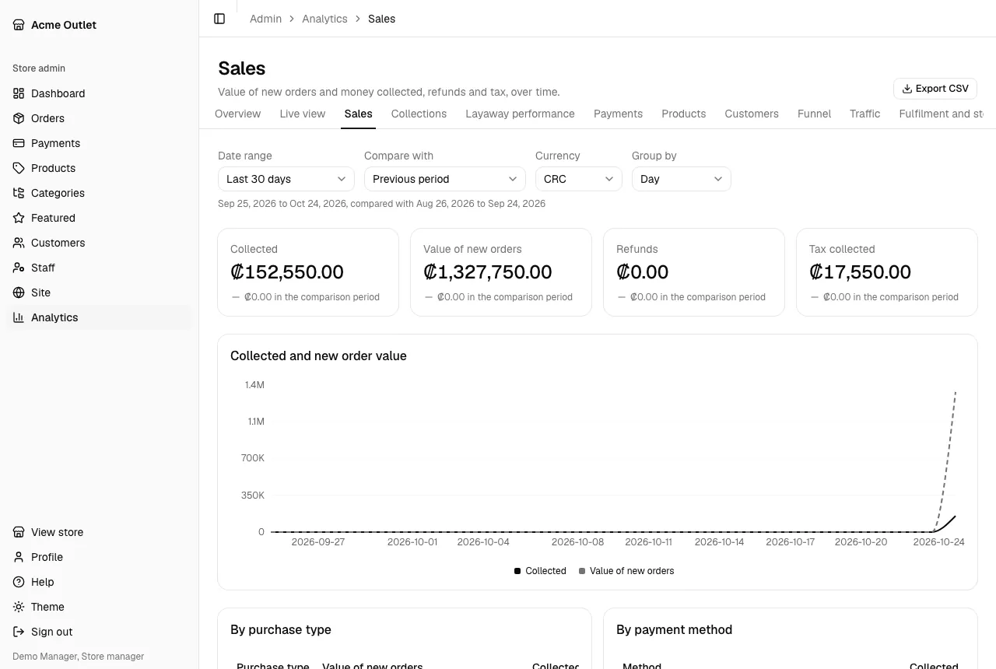Click the Collected ₡152,550.00 amount
The image size is (996, 669).
tap(287, 272)
